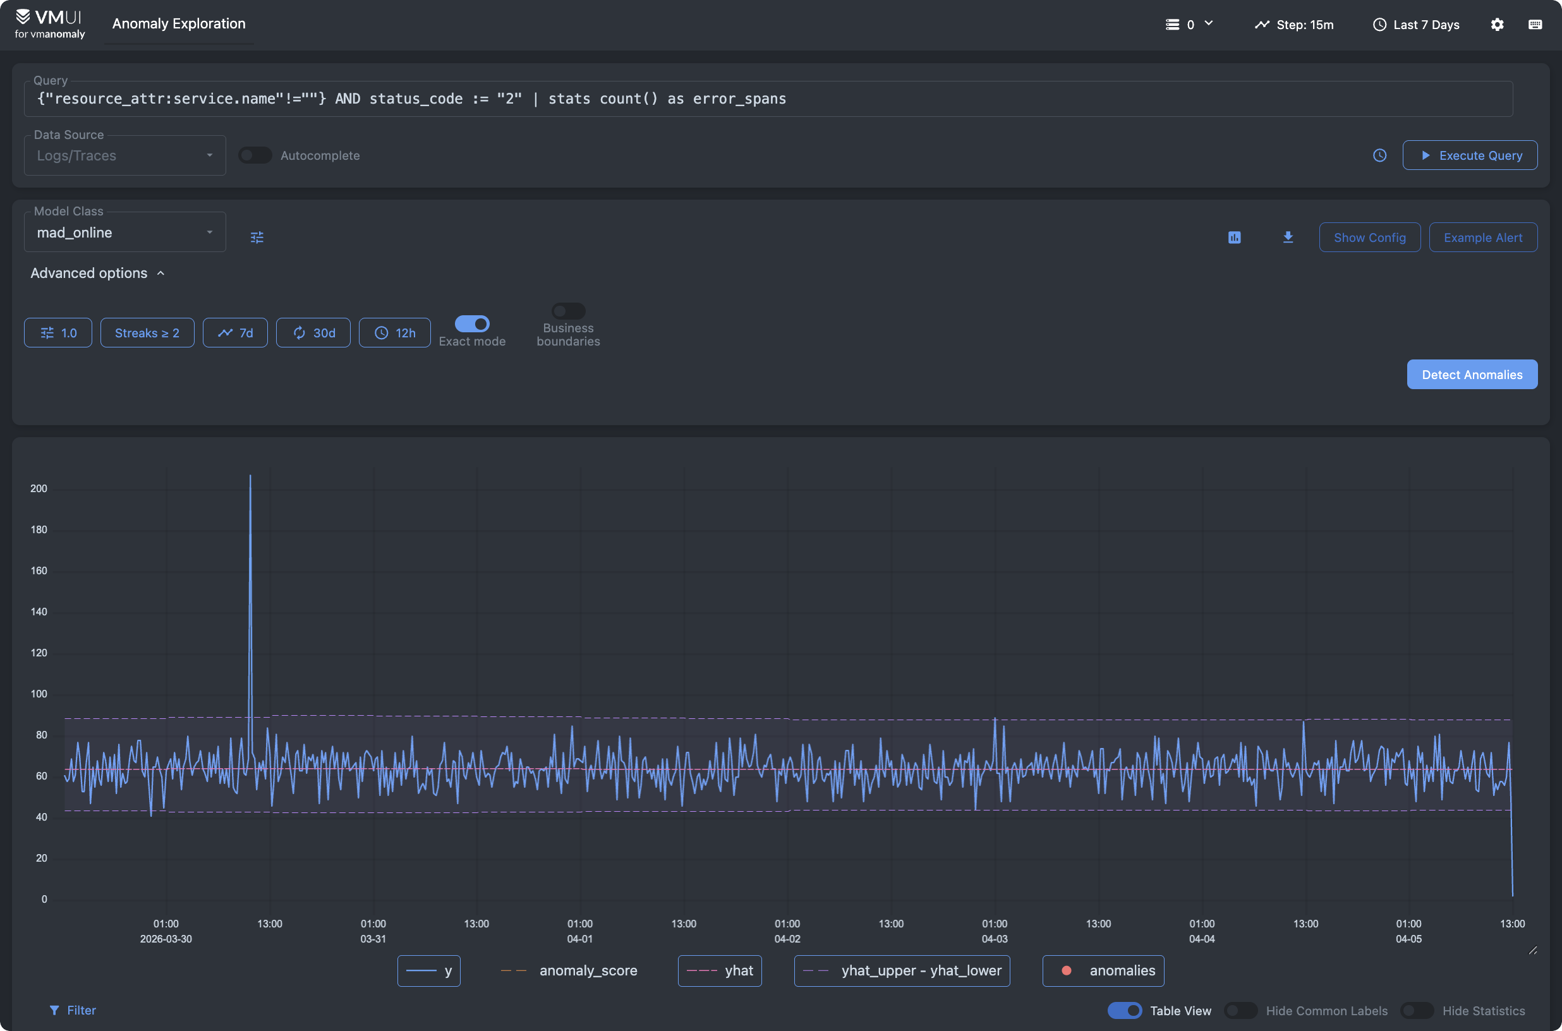The image size is (1562, 1031).
Task: Toggle the y series legend item
Action: click(x=429, y=970)
